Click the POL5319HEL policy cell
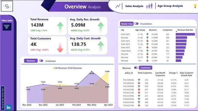 pos(129,96)
